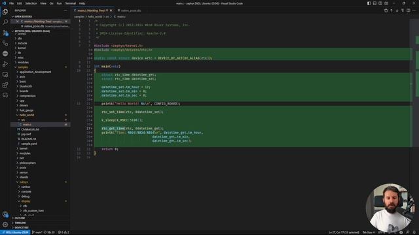Screen dimensions: 419x235
Task: Open the Terminal menu
Action: coord(71,3)
